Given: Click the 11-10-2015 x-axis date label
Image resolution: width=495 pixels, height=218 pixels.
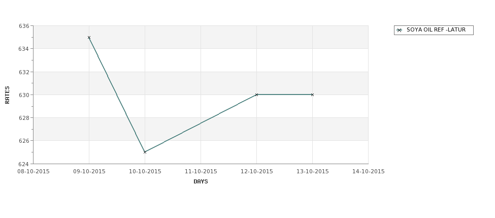Looking at the screenshot, I should pos(201,172).
